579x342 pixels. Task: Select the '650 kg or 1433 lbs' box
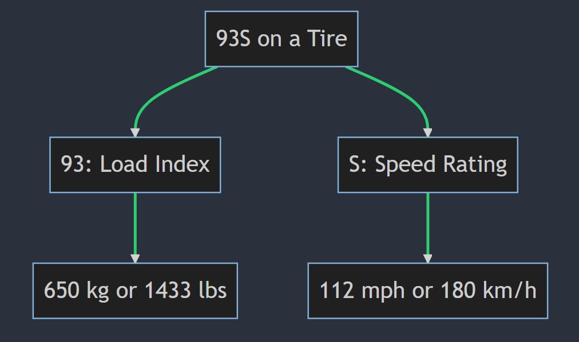click(135, 291)
